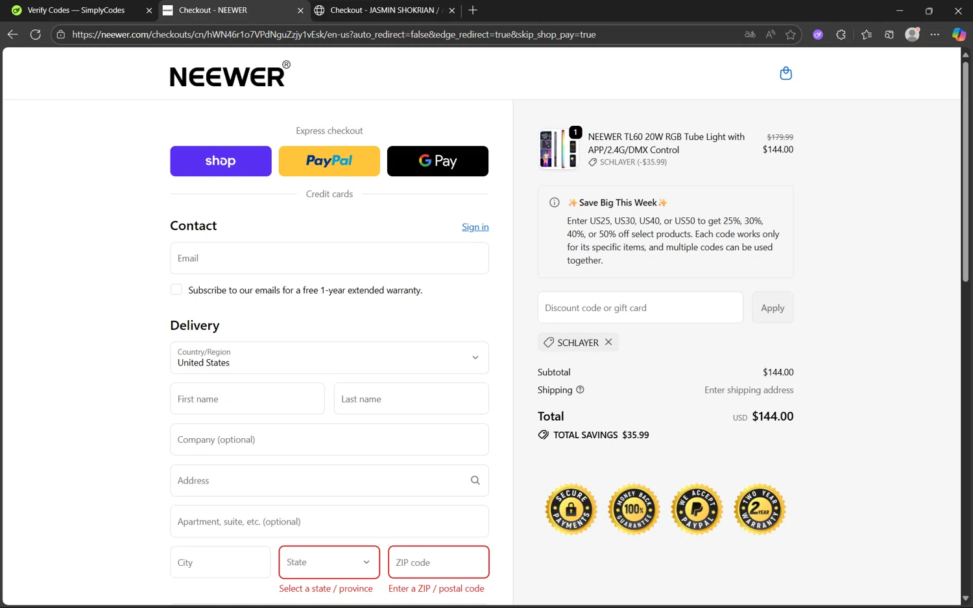Open the browser collections icon
Viewport: 973px width, 608px height.
(x=889, y=34)
